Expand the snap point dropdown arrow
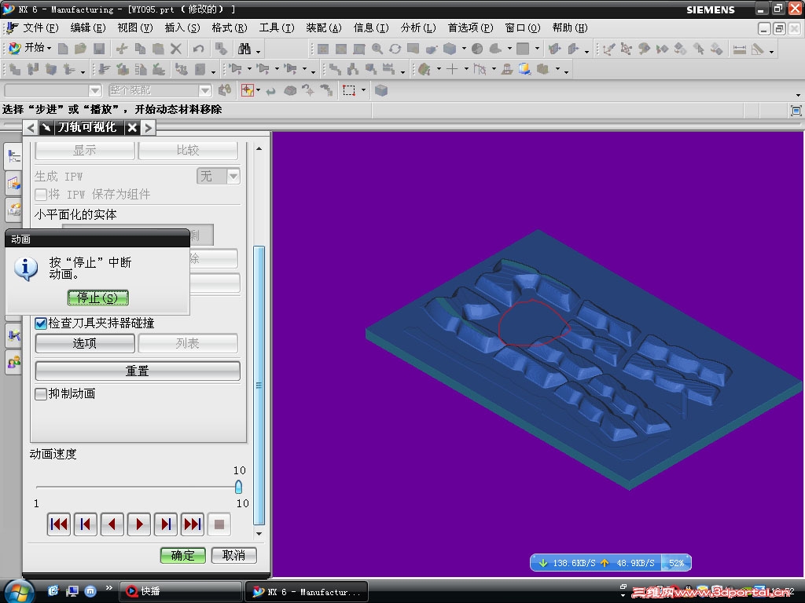Viewport: 805px width, 603px height. (x=258, y=91)
